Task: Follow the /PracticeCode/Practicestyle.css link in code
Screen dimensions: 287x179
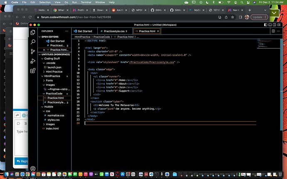Action: point(151,62)
